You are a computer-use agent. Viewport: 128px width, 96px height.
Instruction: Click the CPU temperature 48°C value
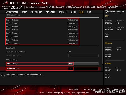(x=117, y=23)
